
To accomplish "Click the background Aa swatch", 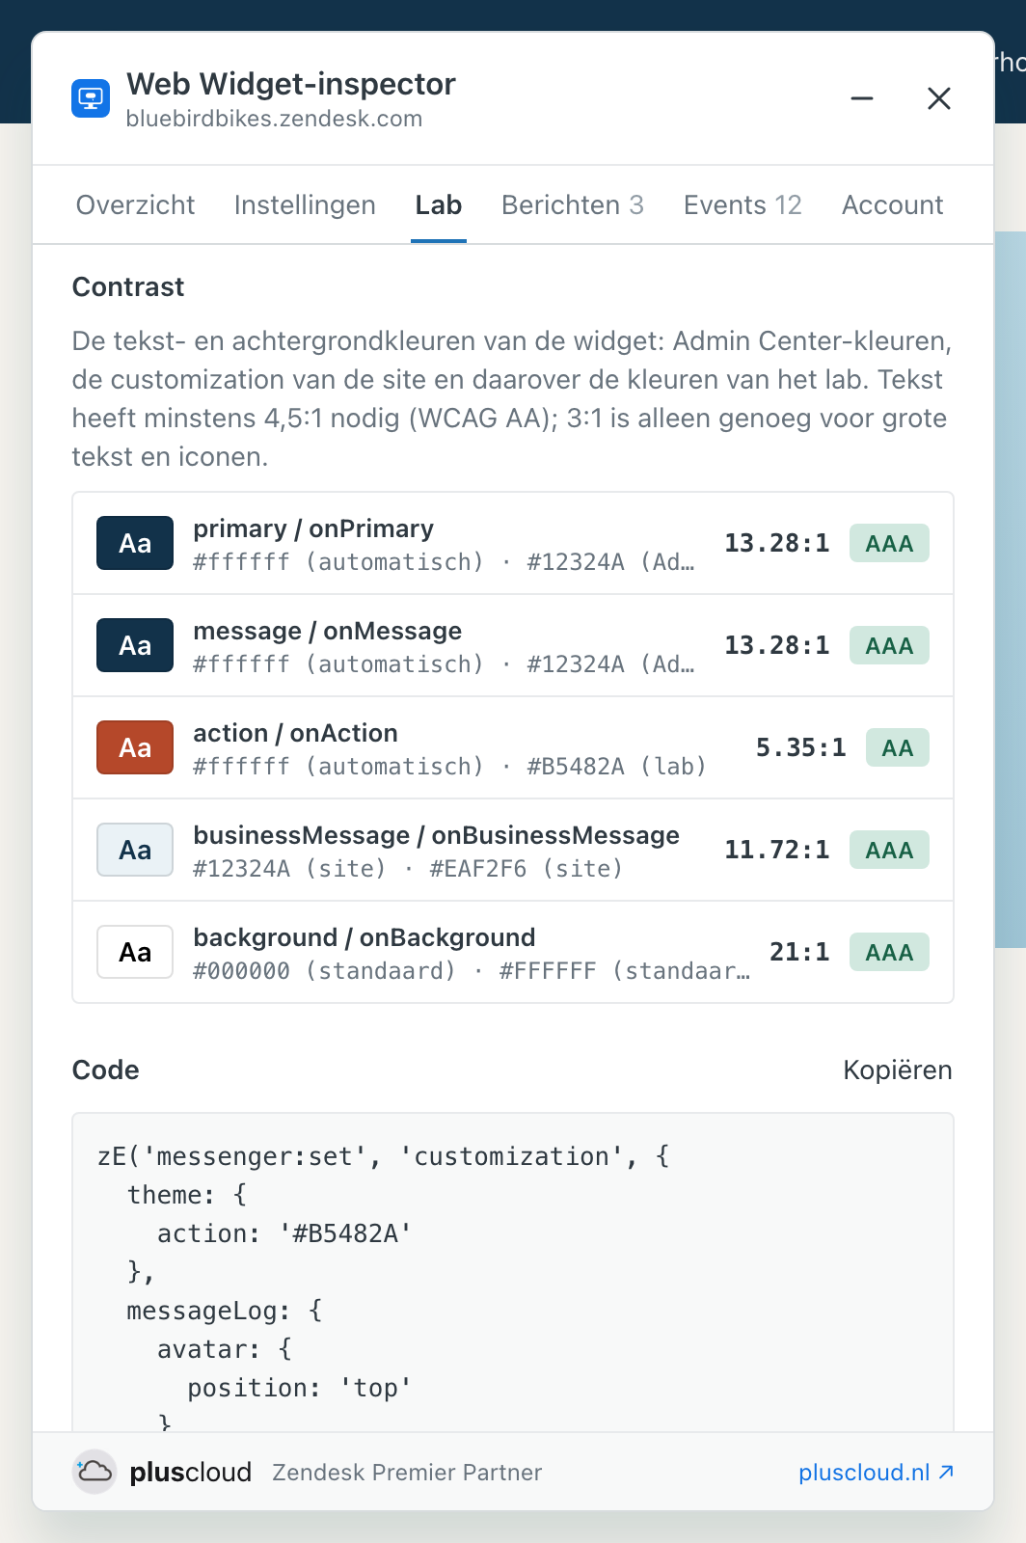I will [135, 952].
